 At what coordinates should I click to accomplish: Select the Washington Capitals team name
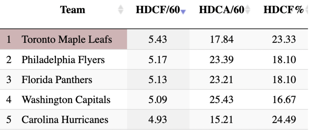pos(66,100)
